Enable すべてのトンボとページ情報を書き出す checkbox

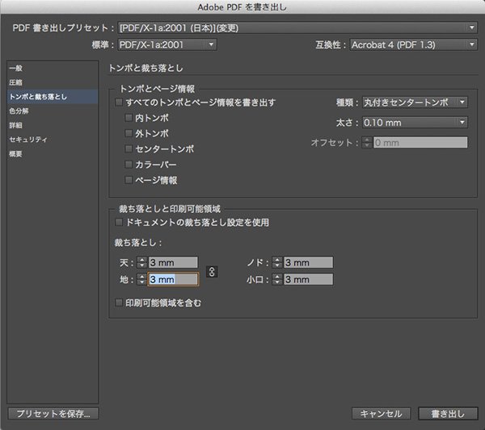tap(119, 102)
